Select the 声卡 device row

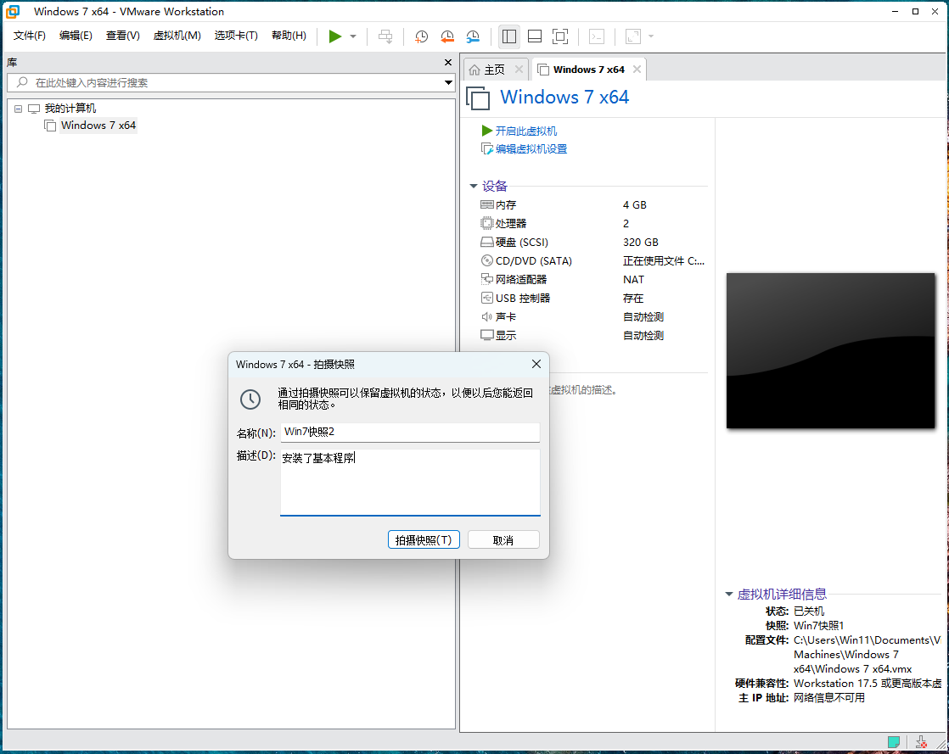593,317
